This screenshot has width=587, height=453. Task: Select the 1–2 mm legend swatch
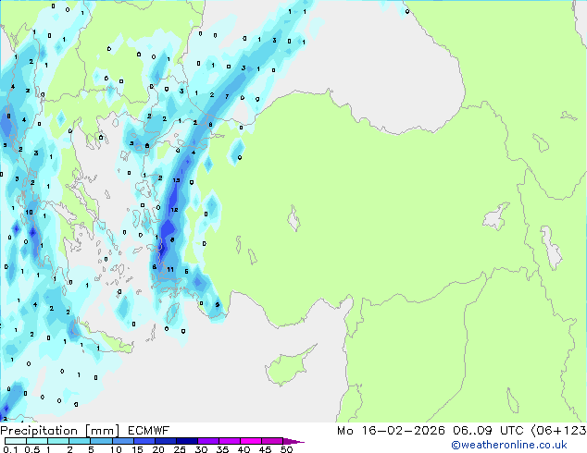(58, 441)
